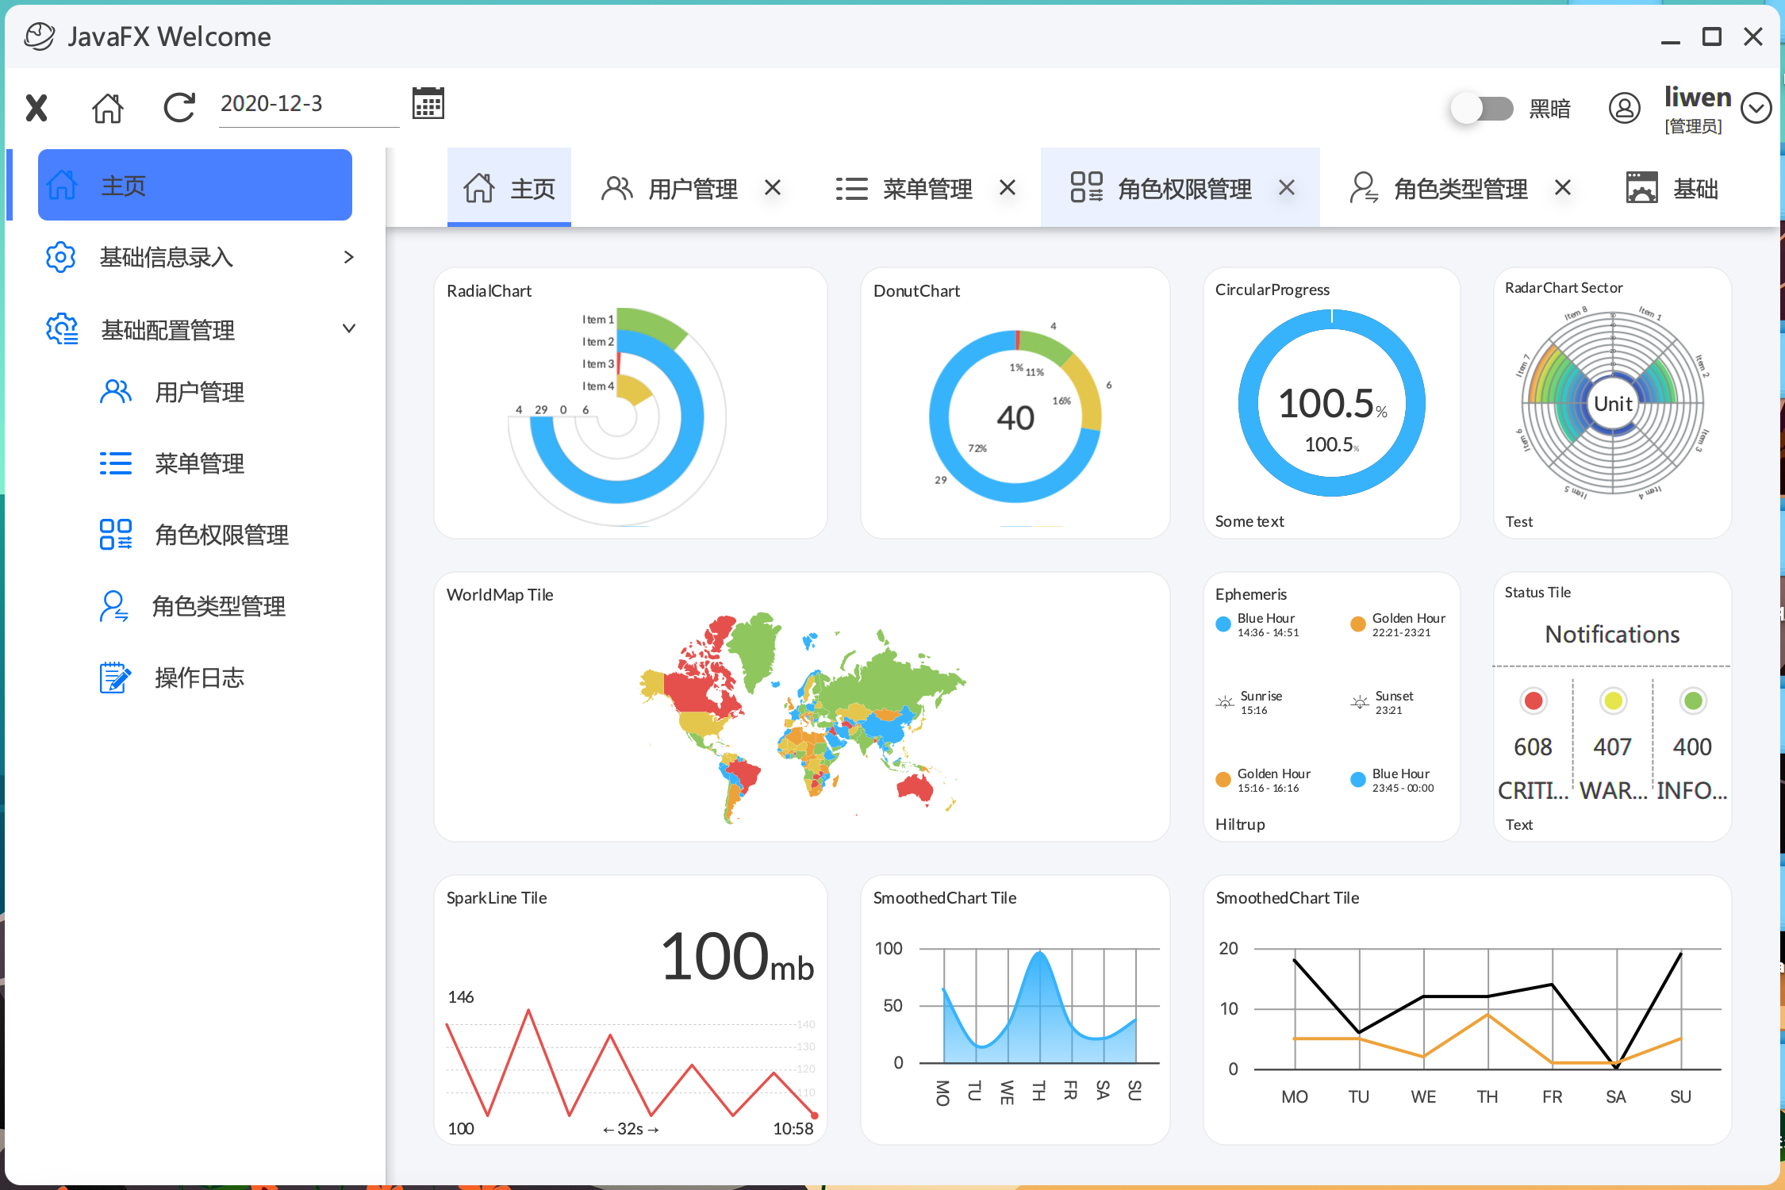Click the user avatar icon

click(x=1624, y=108)
